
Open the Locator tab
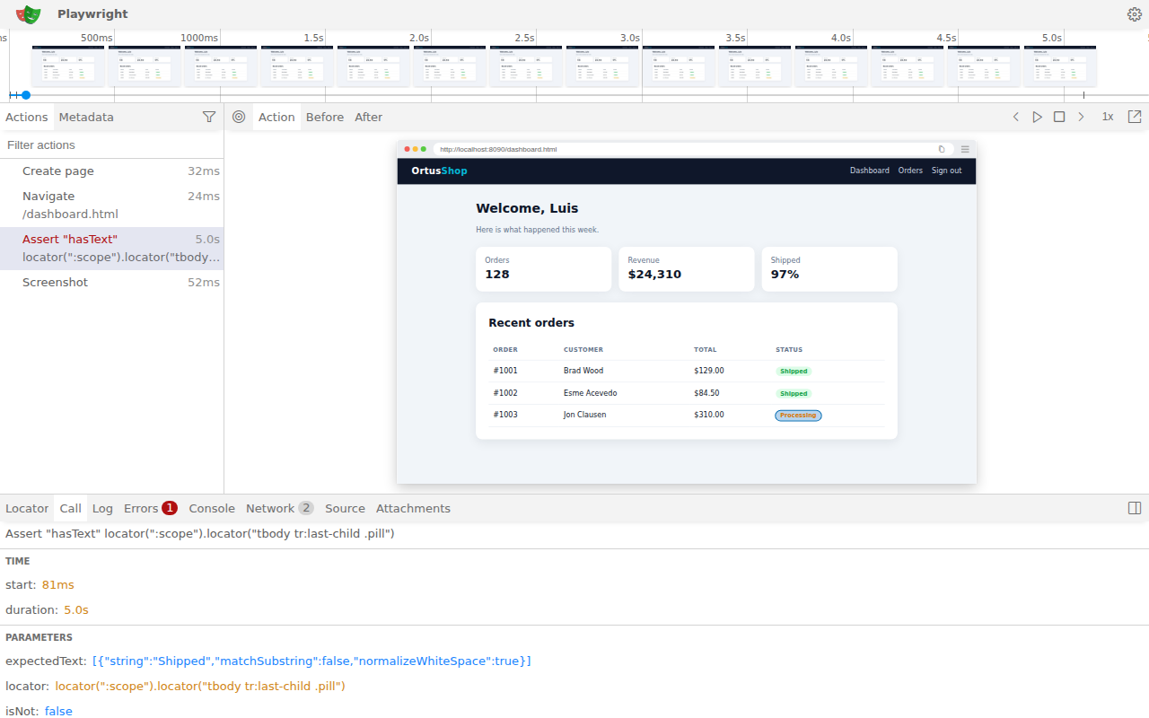coord(27,508)
